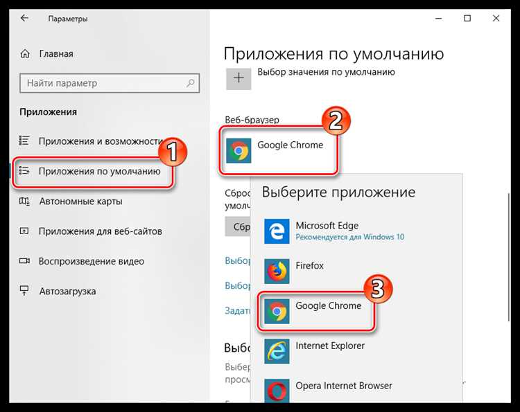520x412 pixels.
Task: Go back with the arrow in Settings
Action: click(24, 18)
